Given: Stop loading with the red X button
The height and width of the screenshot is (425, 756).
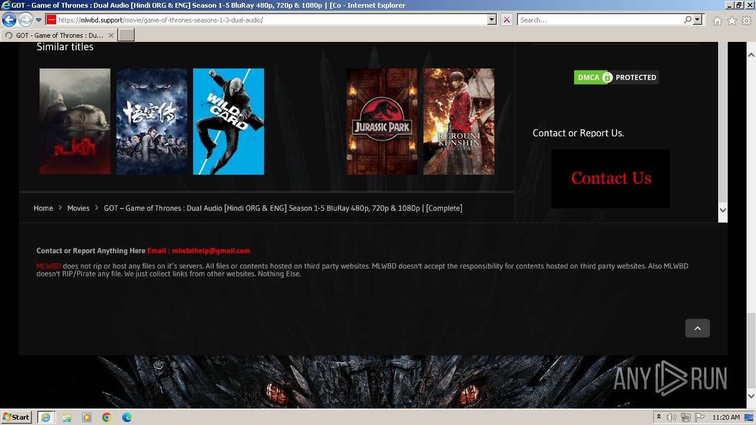Looking at the screenshot, I should tap(507, 19).
